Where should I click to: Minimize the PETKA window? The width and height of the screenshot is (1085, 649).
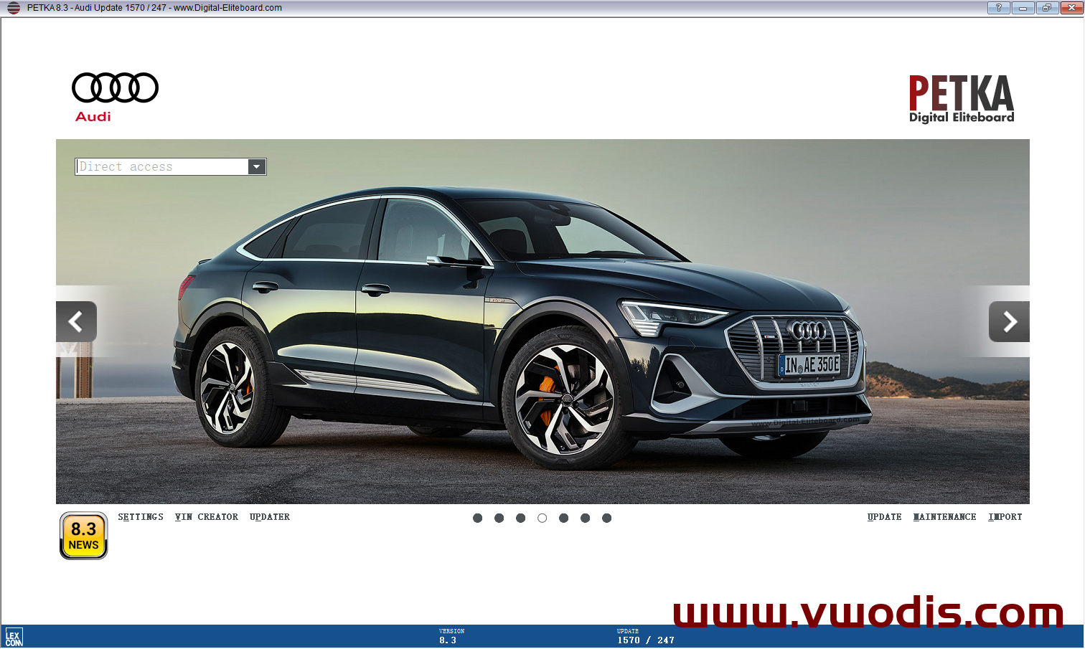tap(1023, 8)
